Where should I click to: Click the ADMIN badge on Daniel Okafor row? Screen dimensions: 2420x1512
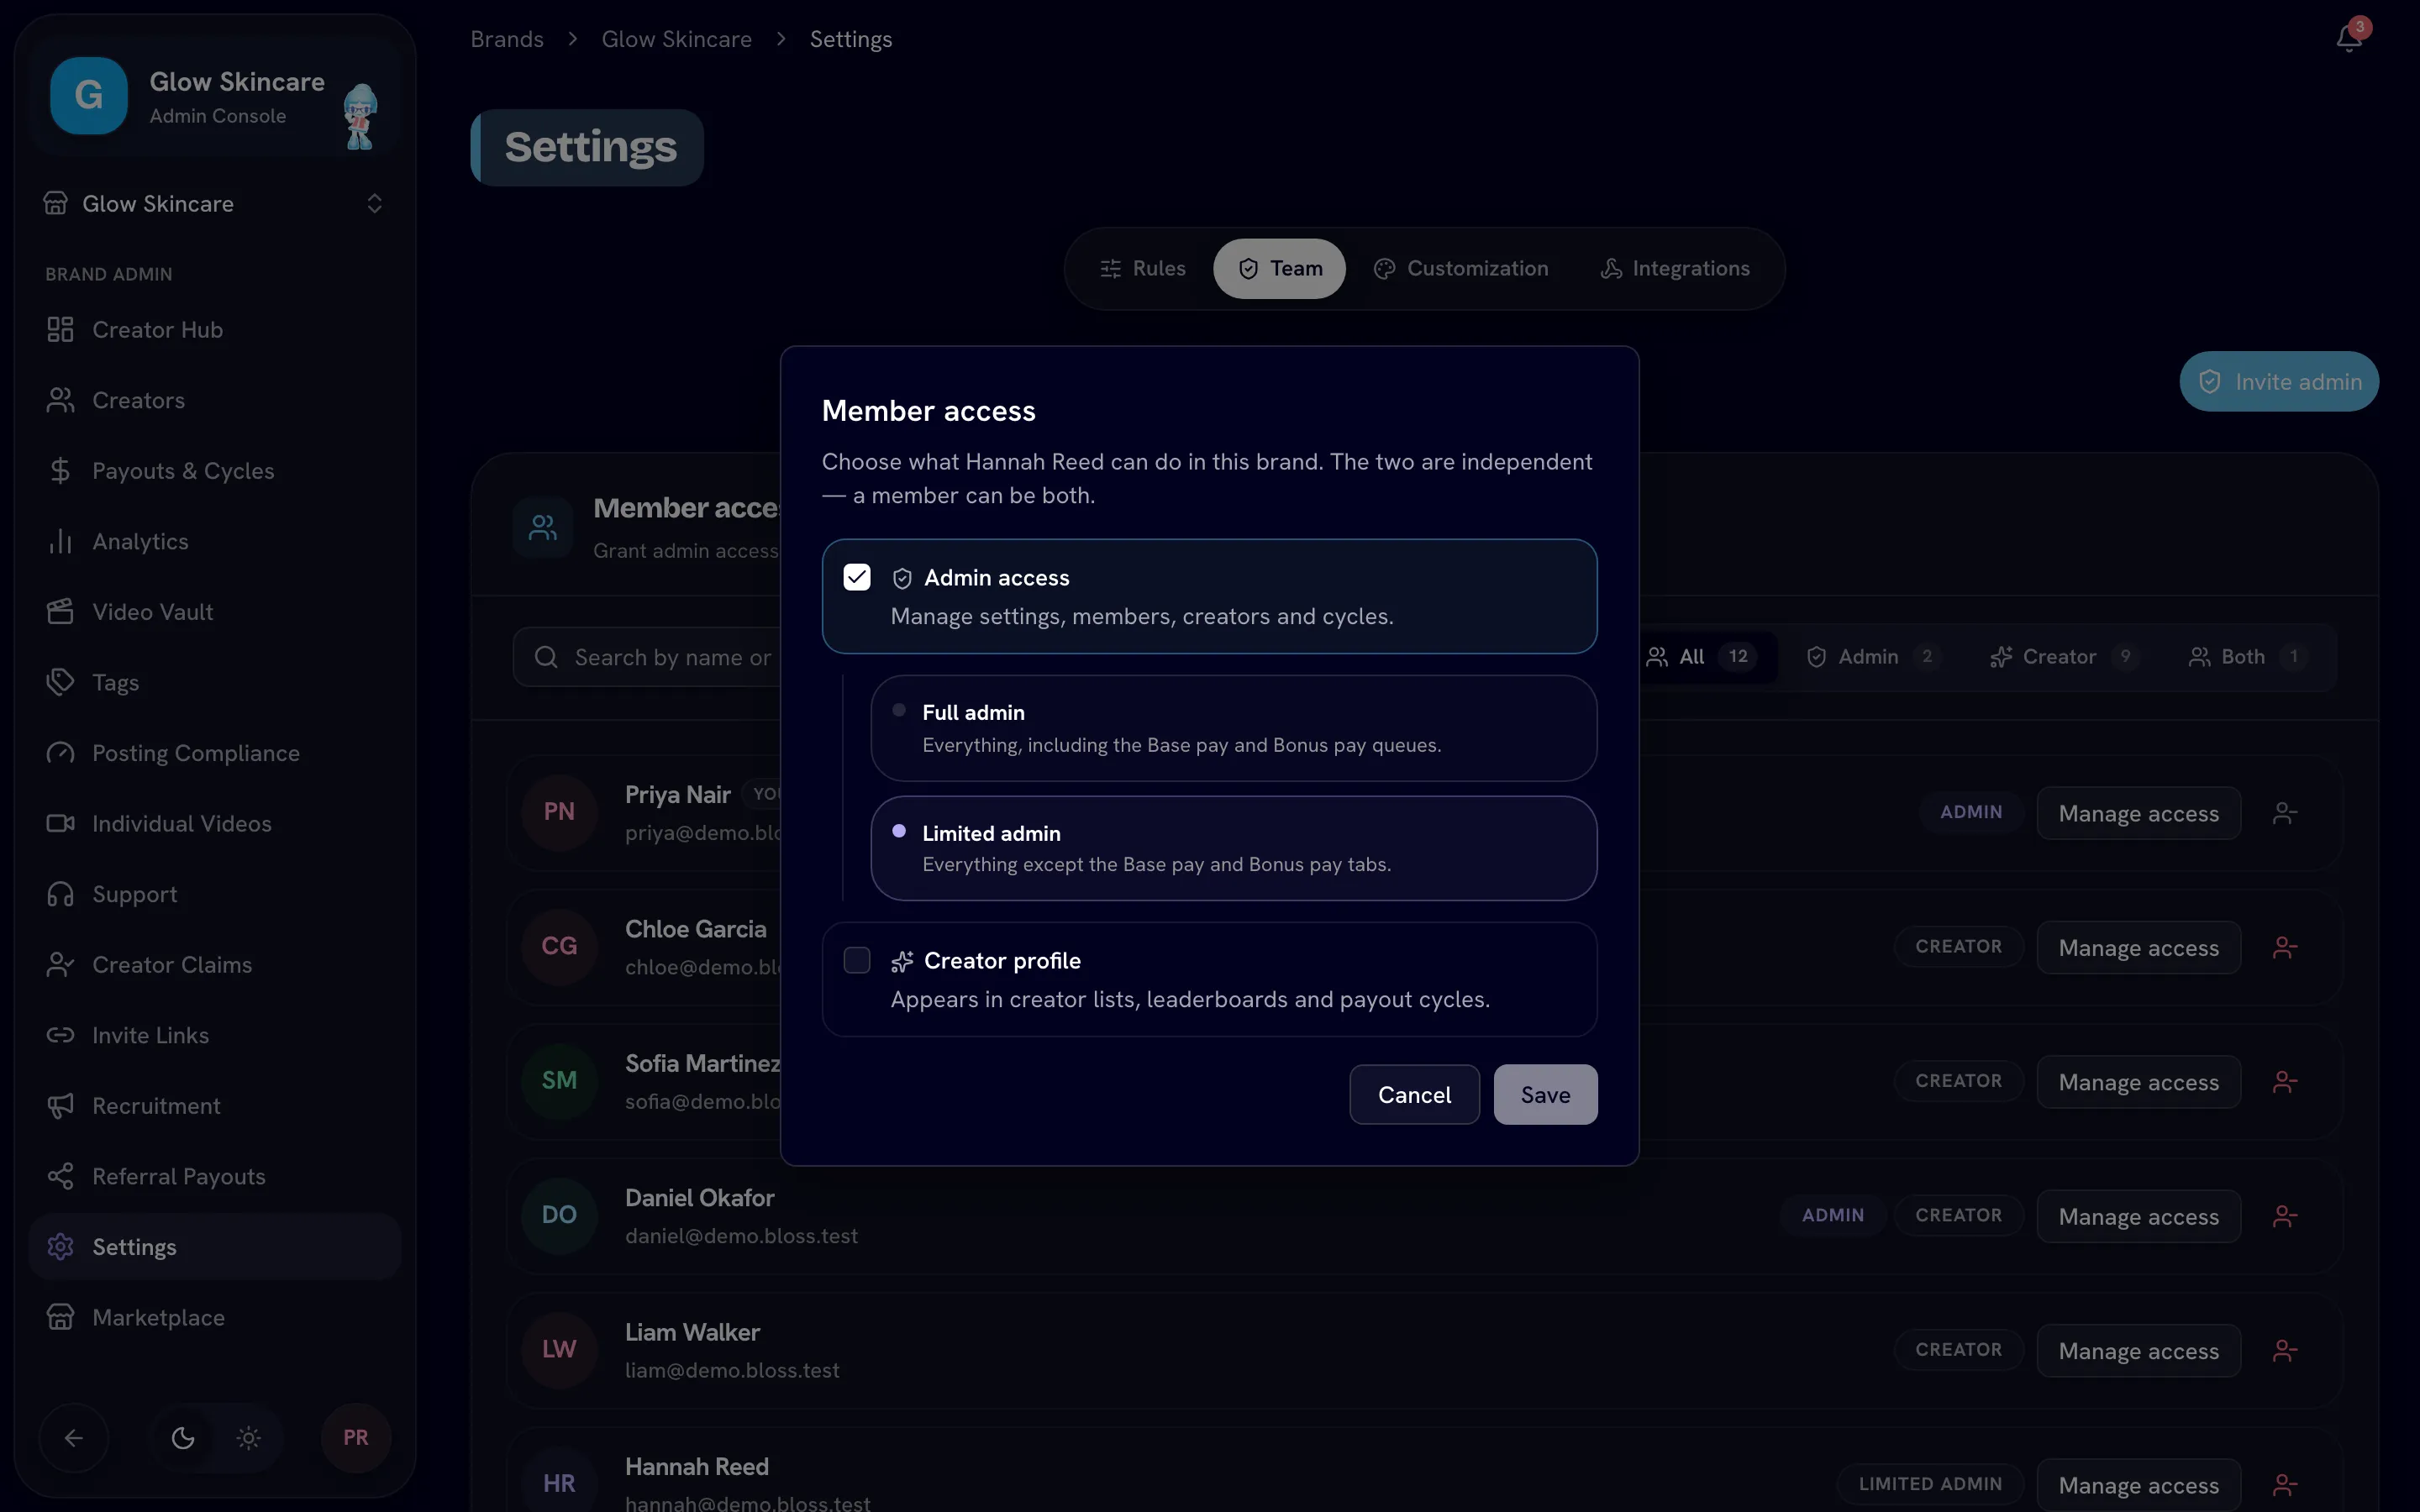tap(1832, 1216)
